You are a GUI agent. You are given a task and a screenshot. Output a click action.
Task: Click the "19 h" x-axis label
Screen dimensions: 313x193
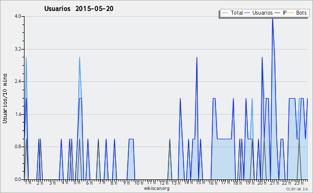(x=250, y=183)
